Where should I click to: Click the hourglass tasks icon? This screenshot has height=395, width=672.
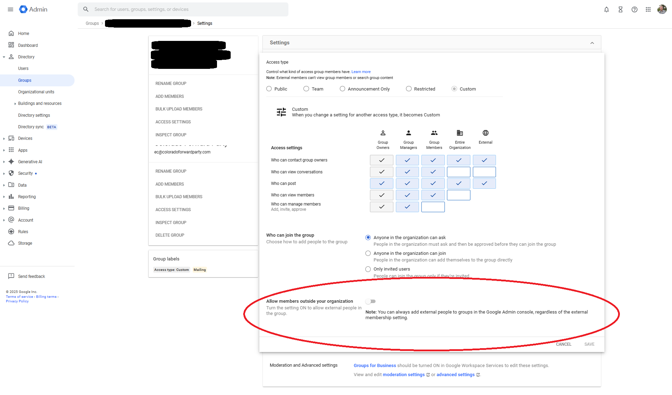point(621,9)
